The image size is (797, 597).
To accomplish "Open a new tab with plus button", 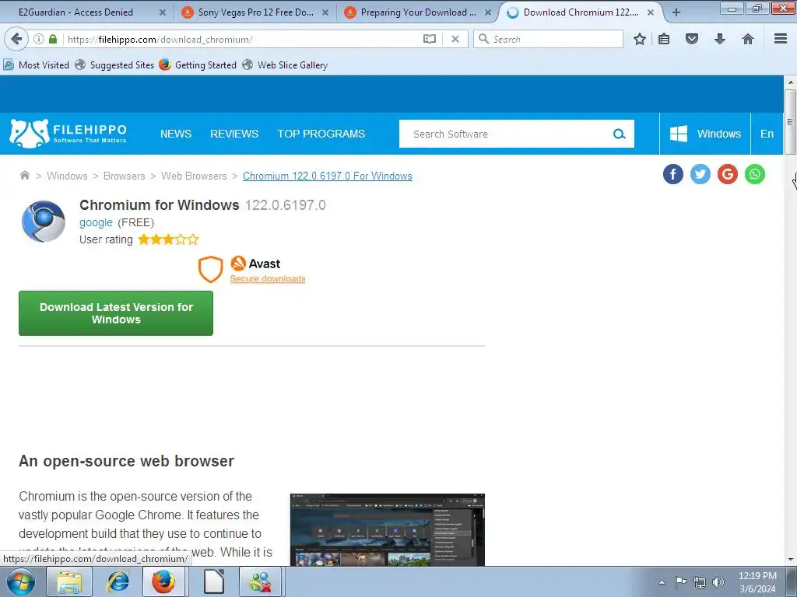I will 676,12.
